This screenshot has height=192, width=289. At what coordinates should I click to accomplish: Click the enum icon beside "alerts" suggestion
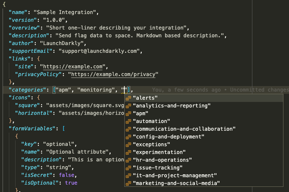click(x=128, y=98)
